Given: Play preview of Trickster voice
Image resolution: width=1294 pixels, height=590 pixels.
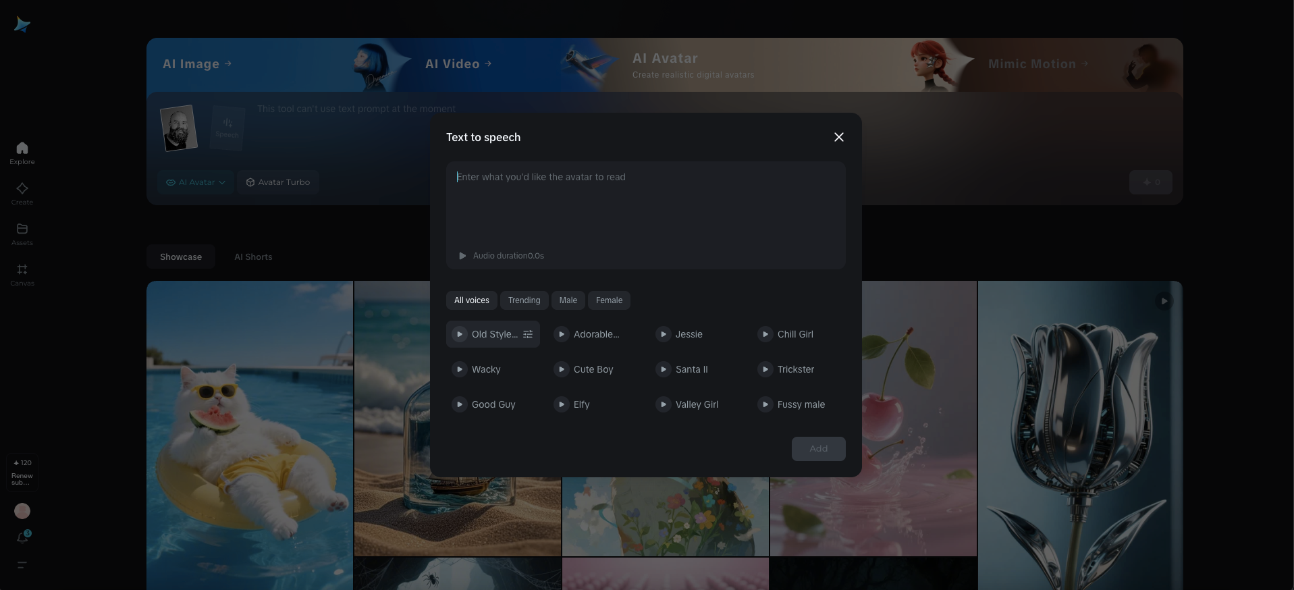Looking at the screenshot, I should click(x=765, y=369).
